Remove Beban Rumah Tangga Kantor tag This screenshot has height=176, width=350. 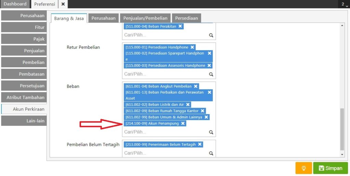(x=202, y=111)
